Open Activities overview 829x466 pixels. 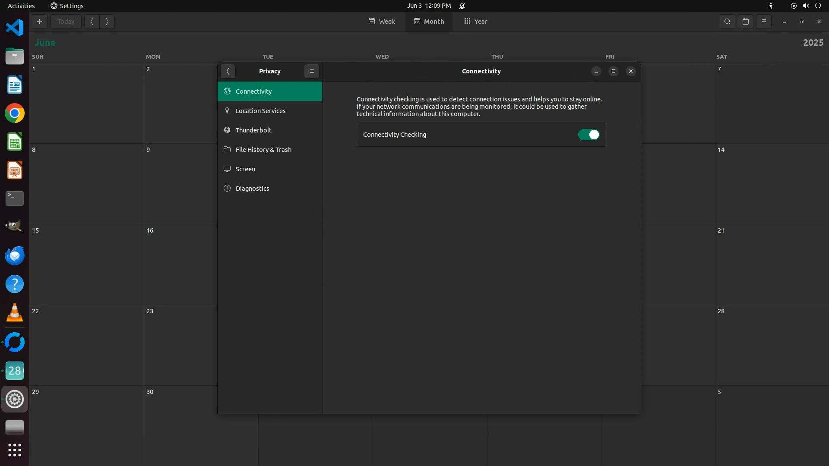click(x=21, y=6)
